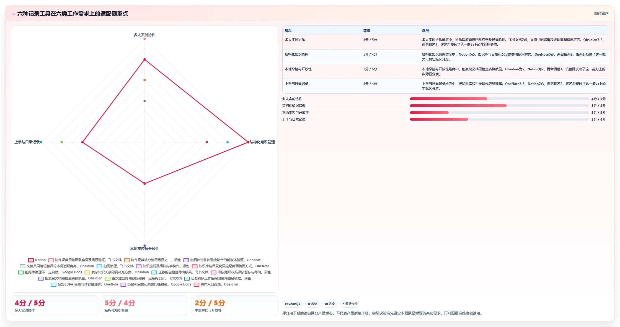620x327 pixels.
Task: Toggle legend item 知识空间及团队内容协作。语雀
Action: [x=163, y=266]
